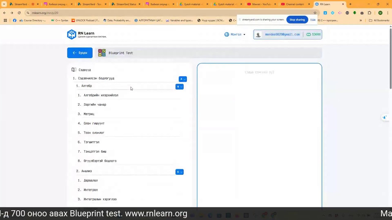Click the green balance icon near 53000
Viewport: 392px width, 220px height.
click(308, 35)
